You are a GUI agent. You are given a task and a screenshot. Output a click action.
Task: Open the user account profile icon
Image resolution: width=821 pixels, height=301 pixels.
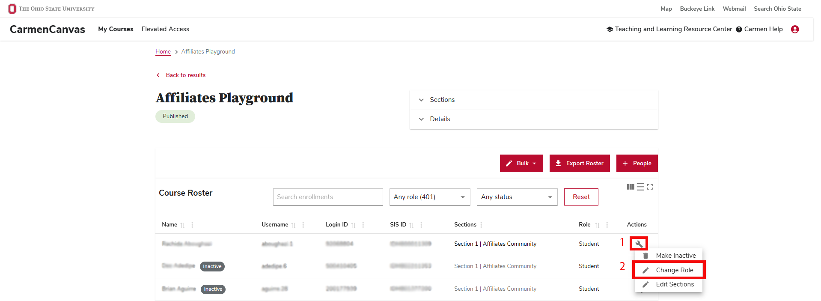point(795,29)
